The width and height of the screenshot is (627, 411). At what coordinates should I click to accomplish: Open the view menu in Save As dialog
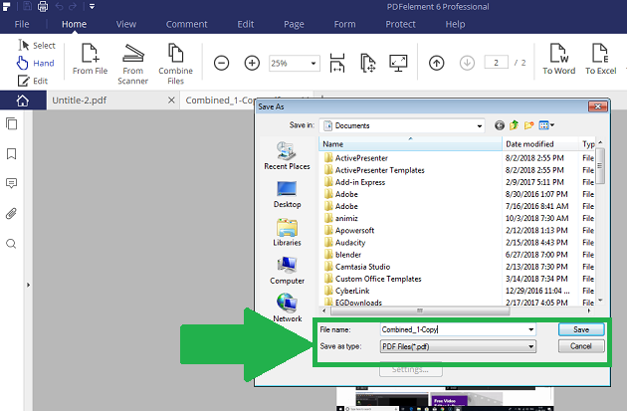pos(546,125)
